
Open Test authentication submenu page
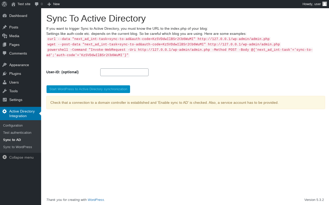pyautogui.click(x=17, y=133)
